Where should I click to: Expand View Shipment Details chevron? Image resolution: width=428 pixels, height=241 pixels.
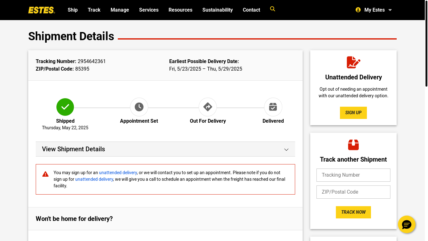[286, 149]
